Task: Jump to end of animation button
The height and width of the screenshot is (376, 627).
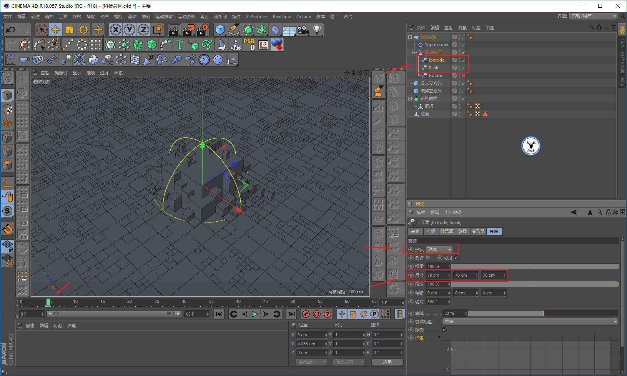Action: click(x=291, y=314)
